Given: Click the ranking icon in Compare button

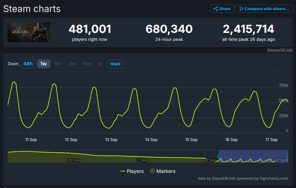Looking at the screenshot, I should [x=241, y=9].
